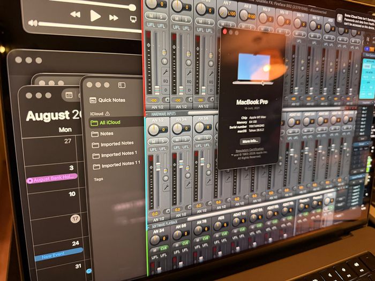375x281 pixels.
Task: Click the icon in the iCloud syncing notification
Action: [x=340, y=18]
